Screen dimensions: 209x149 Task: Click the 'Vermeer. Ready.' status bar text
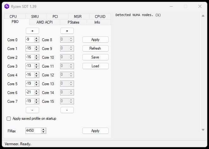tap(18, 144)
